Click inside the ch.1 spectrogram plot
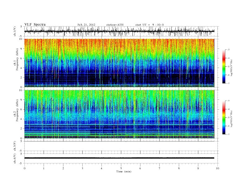This screenshot has height=189, width=245. [119, 63]
